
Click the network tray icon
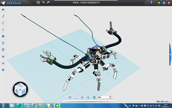[x=154, y=106]
